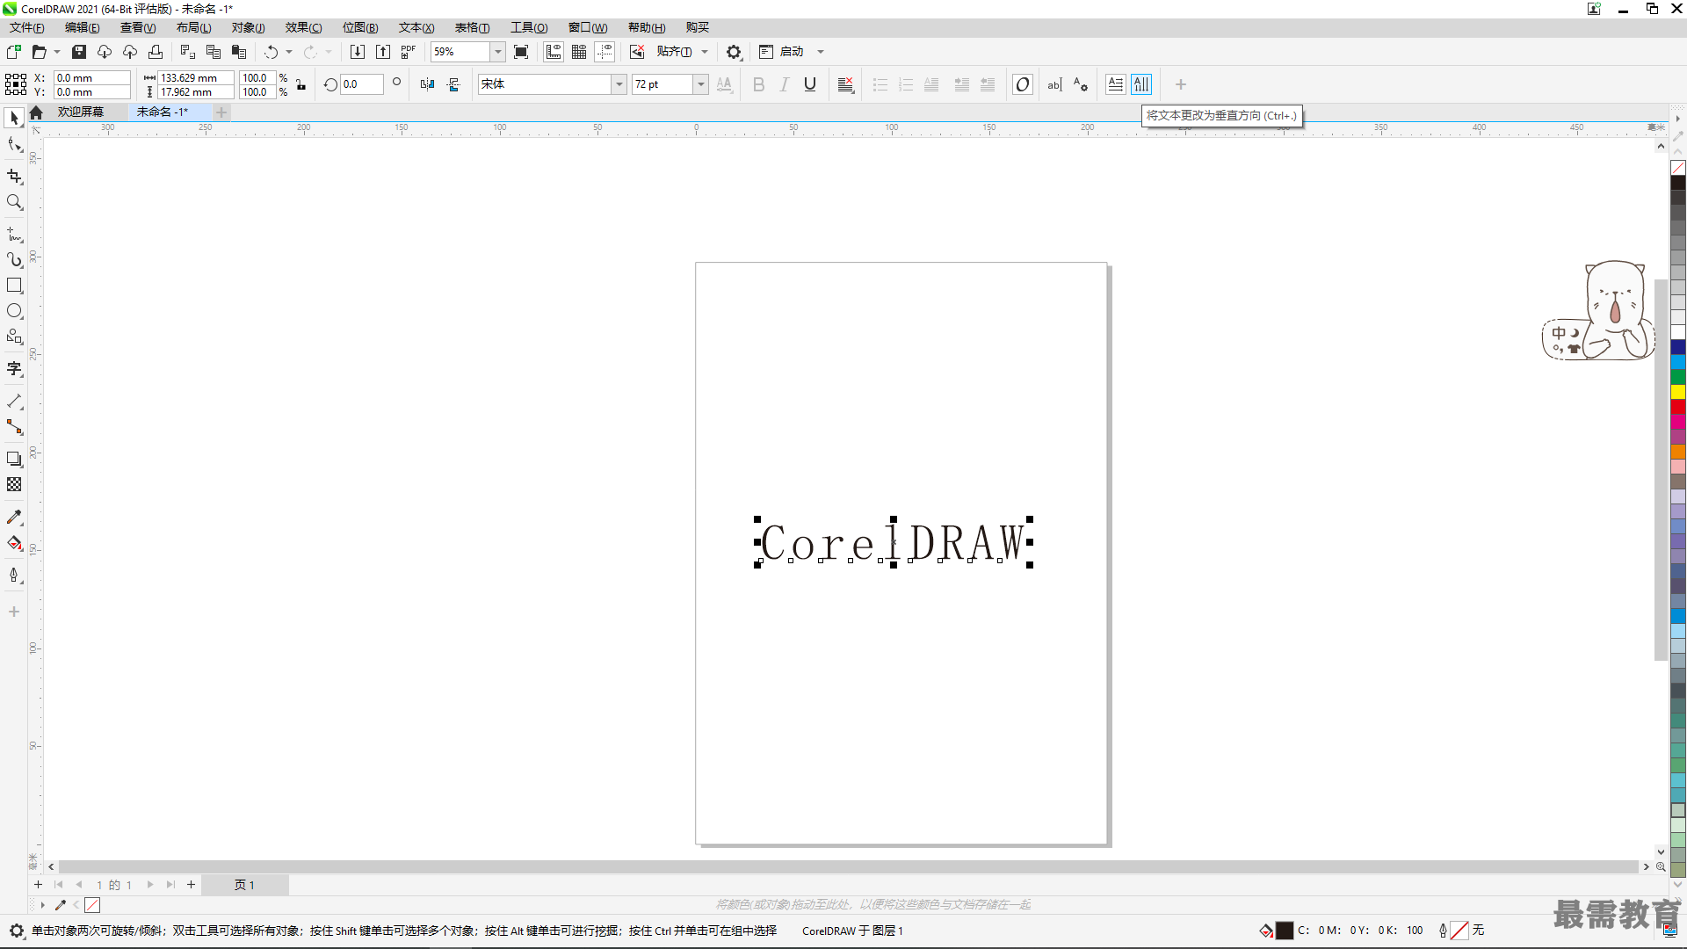Switch text to vertical direction
Screen dimensions: 1687x949
tap(1141, 84)
